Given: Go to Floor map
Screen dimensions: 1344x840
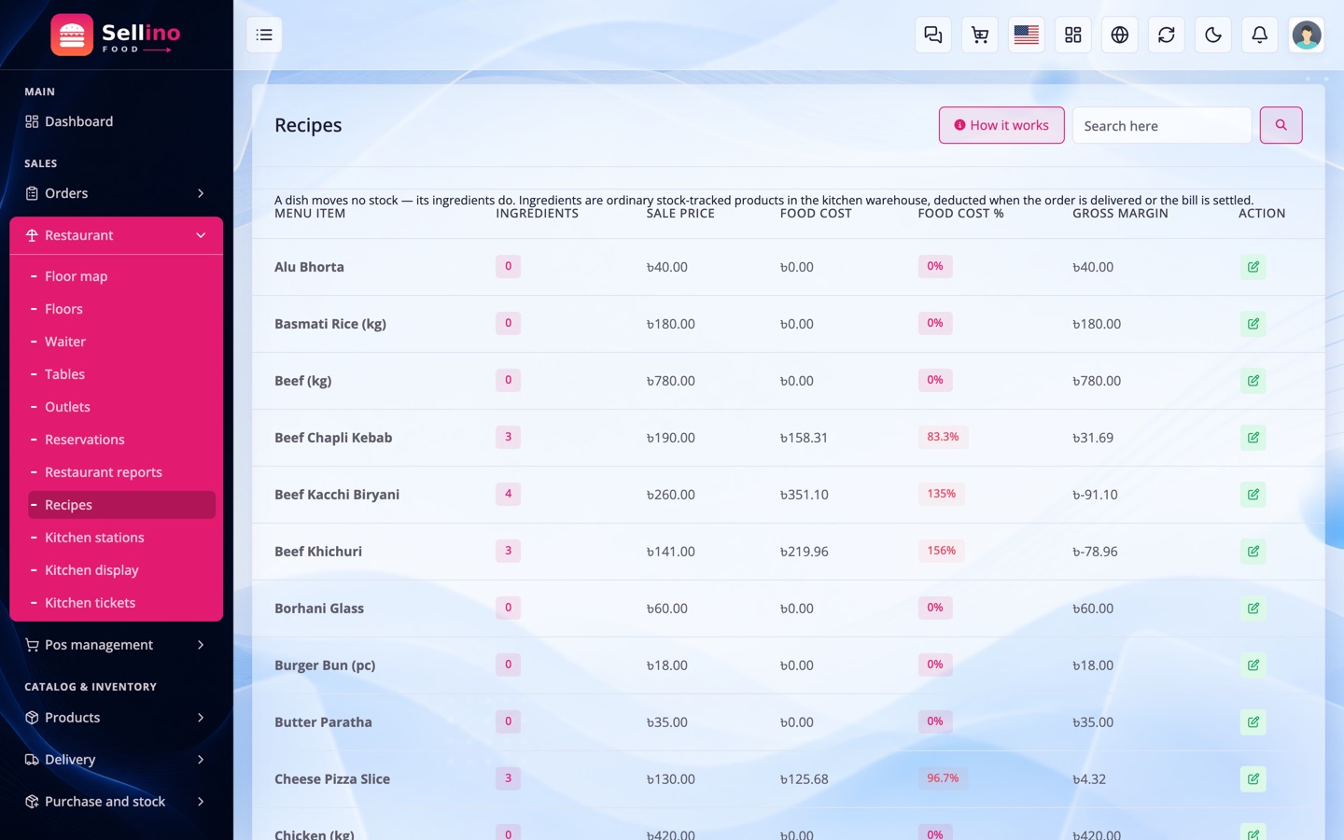Looking at the screenshot, I should [121, 276].
